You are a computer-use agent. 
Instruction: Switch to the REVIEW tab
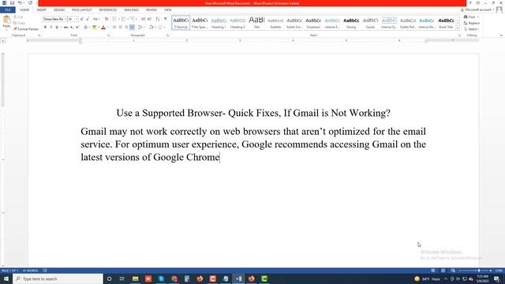151,10
